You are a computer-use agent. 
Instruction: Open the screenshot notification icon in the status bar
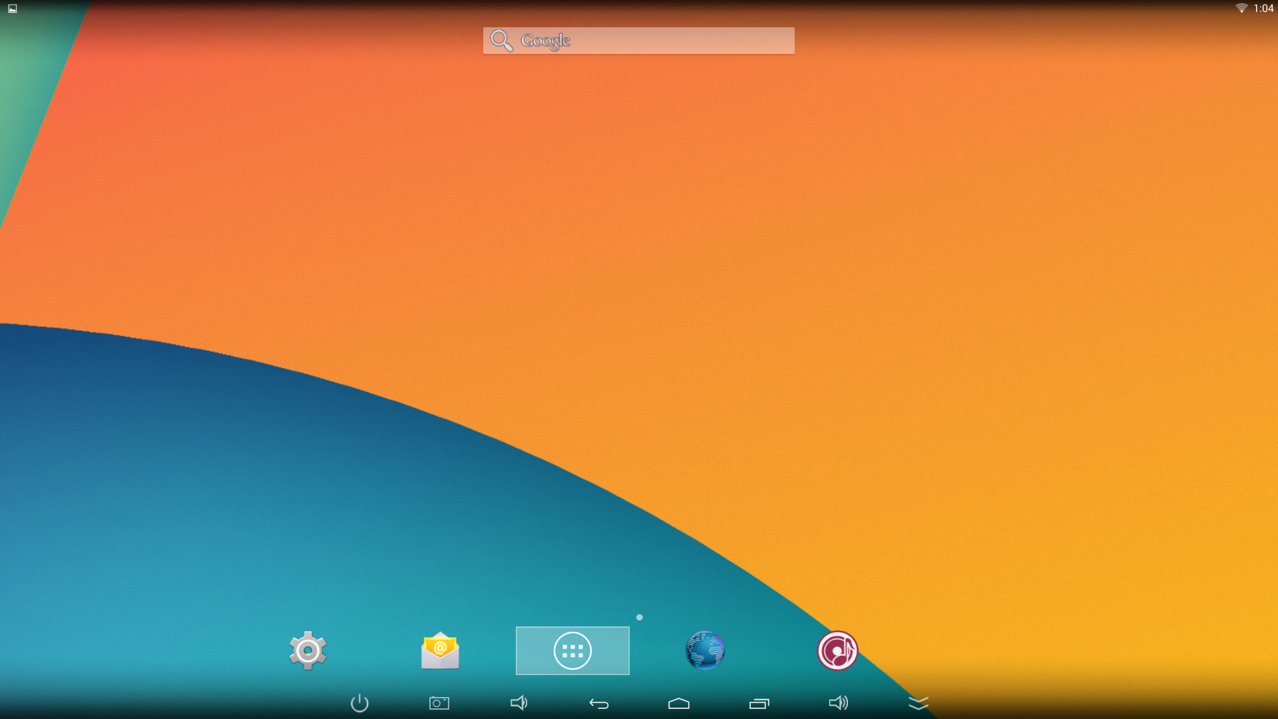point(11,9)
